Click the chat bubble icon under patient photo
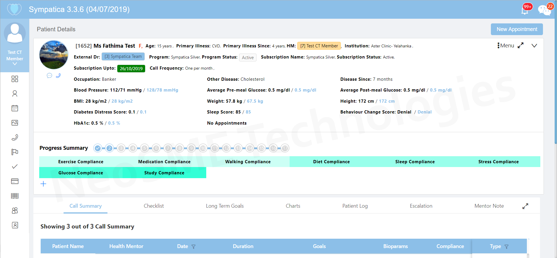Image resolution: width=557 pixels, height=258 pixels. coord(49,75)
